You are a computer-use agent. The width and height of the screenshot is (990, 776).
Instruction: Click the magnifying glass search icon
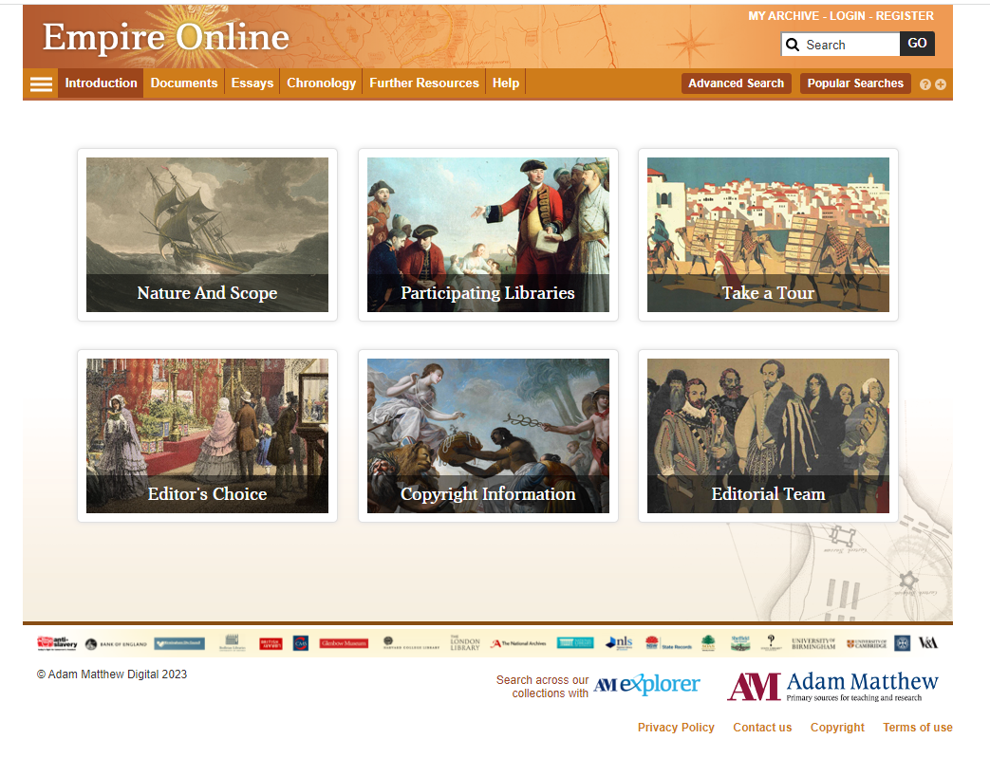point(793,44)
